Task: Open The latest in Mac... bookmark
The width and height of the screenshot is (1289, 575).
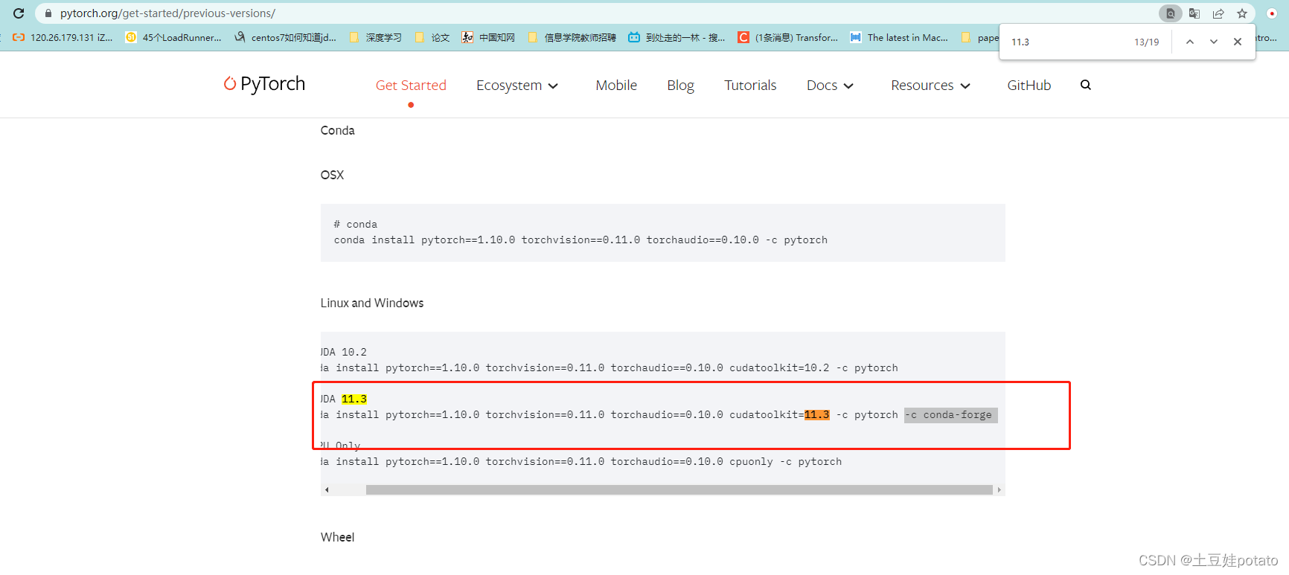Action: click(x=899, y=37)
